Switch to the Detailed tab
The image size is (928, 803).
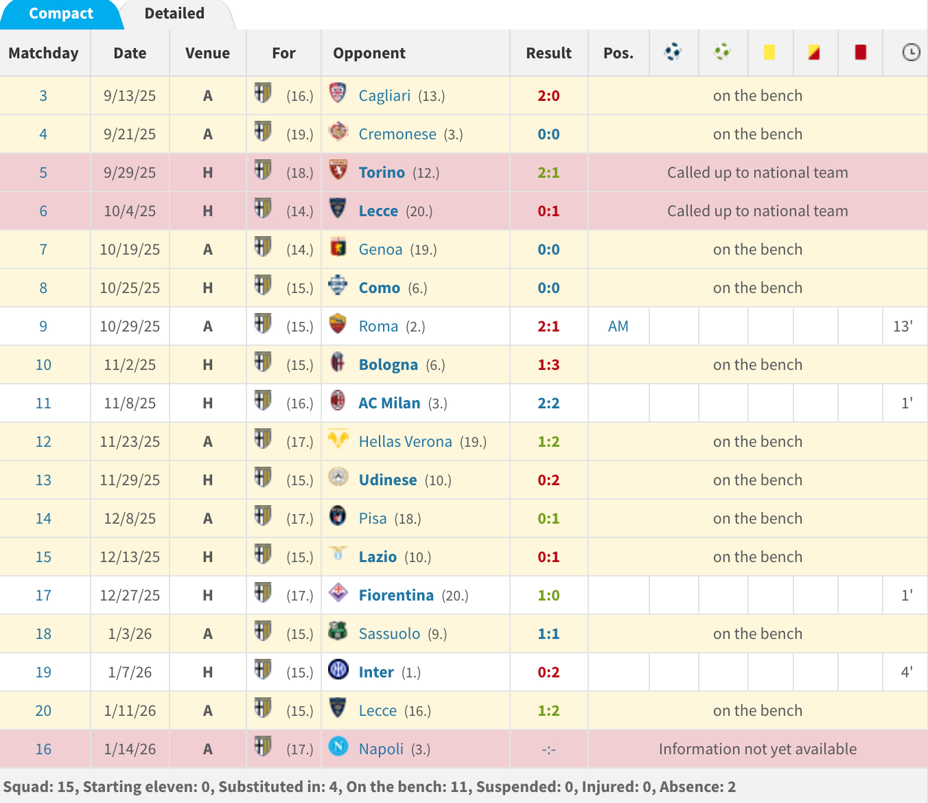tap(174, 14)
